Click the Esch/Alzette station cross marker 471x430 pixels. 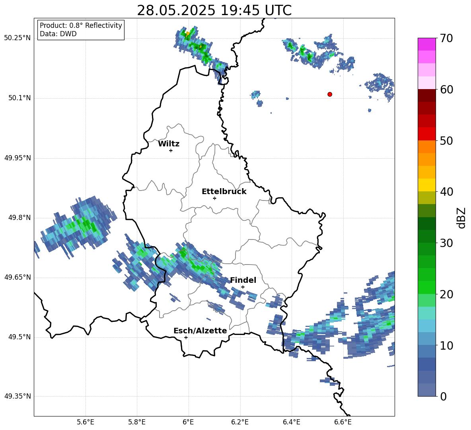pos(186,337)
